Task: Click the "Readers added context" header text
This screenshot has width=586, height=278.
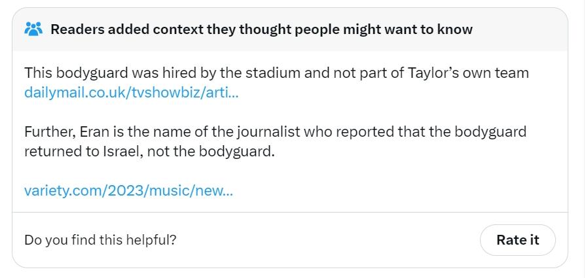Action: pos(261,29)
